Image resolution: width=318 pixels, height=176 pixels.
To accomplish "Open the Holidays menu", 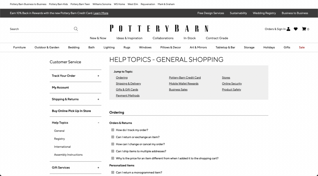I will tap(269, 48).
